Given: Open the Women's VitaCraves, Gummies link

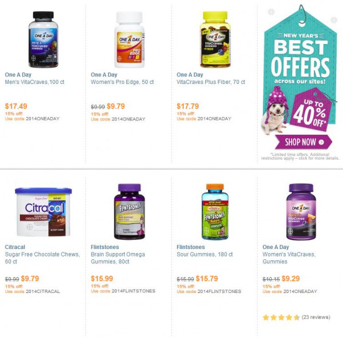Looking at the screenshot, I should (x=289, y=258).
